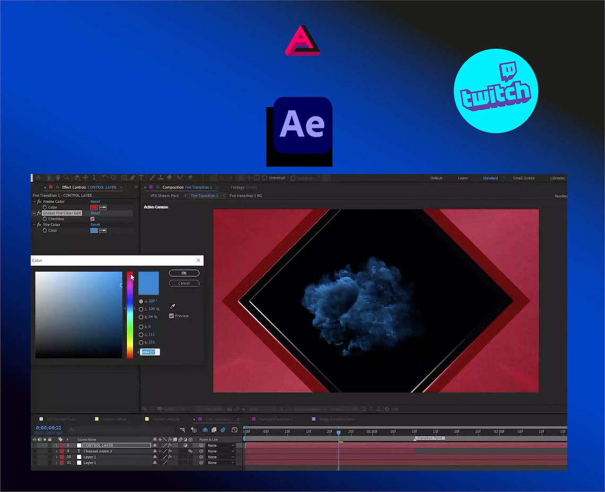Open the Parent & Link dropdown for CONTROL LAYER
This screenshot has height=492, width=605.
point(220,445)
